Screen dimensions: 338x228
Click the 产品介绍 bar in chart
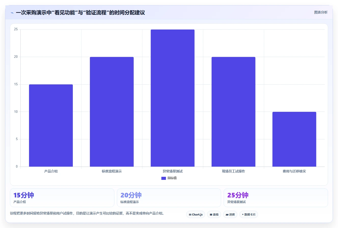(51, 126)
